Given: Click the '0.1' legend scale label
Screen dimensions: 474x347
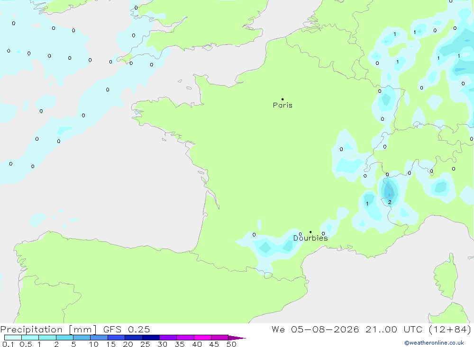Looking at the screenshot, I should 8,344.
